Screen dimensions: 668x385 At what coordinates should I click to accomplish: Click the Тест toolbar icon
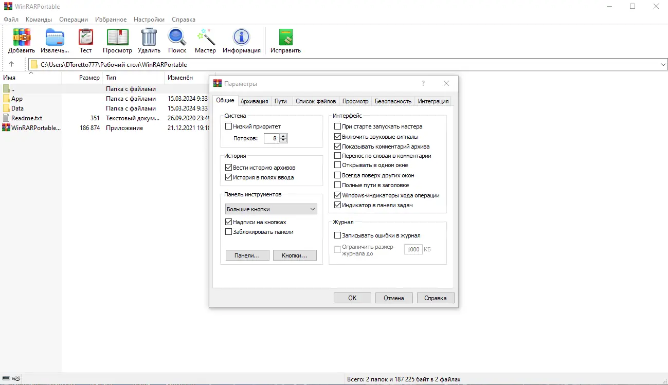click(85, 37)
